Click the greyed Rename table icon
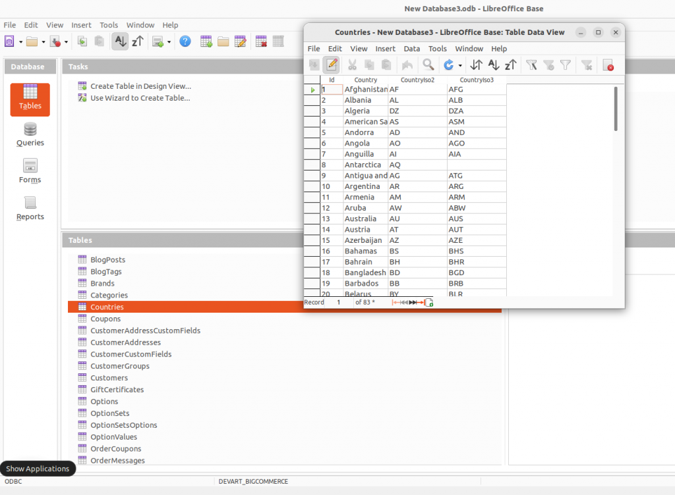 pos(278,41)
